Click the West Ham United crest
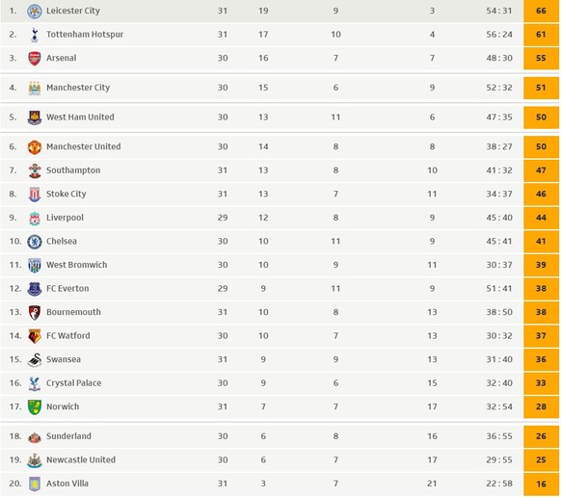 [x=35, y=118]
